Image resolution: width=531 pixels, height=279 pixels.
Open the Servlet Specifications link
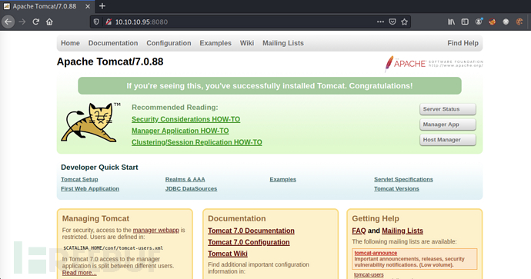point(403,179)
